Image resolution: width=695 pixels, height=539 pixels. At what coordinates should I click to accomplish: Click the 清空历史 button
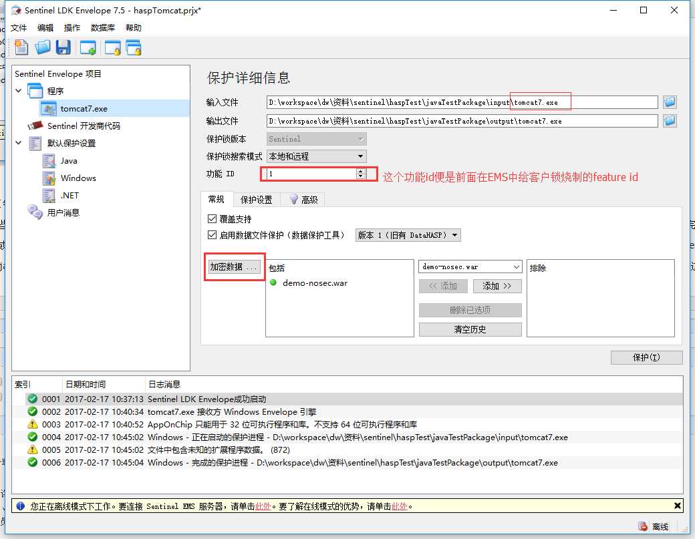pos(470,329)
